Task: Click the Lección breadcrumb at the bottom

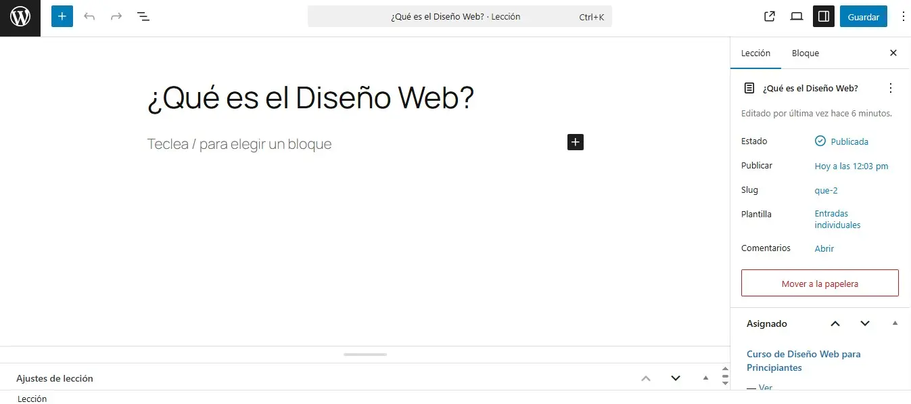Action: click(x=32, y=399)
